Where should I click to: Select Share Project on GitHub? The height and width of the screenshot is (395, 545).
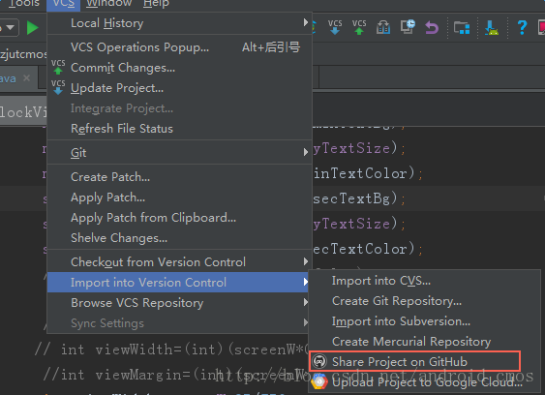[415, 361]
